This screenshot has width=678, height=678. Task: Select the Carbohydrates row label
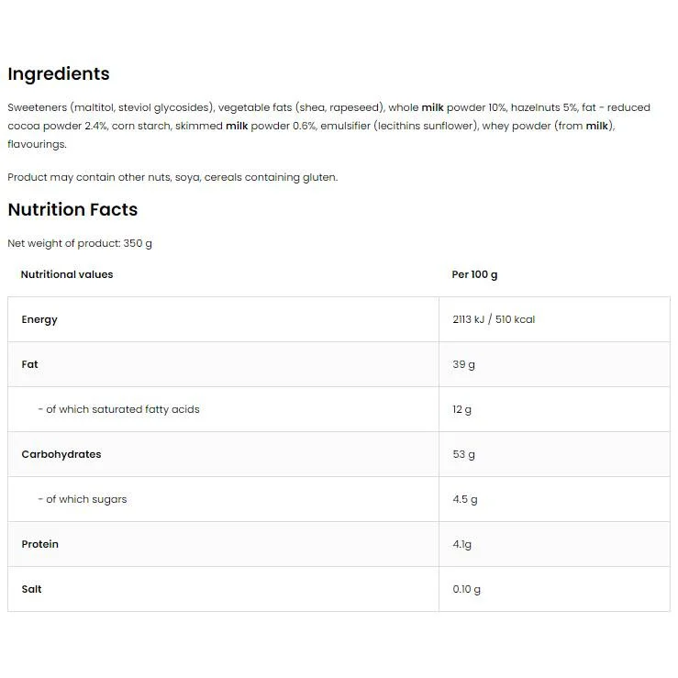[x=61, y=454]
